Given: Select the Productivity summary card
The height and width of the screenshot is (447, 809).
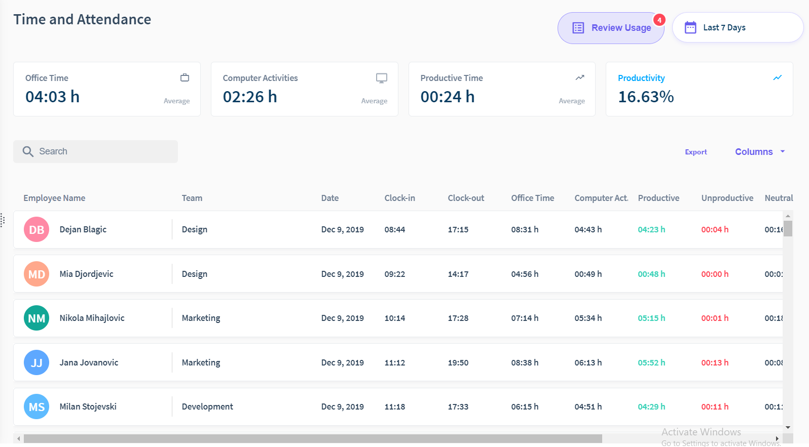Looking at the screenshot, I should 698,89.
